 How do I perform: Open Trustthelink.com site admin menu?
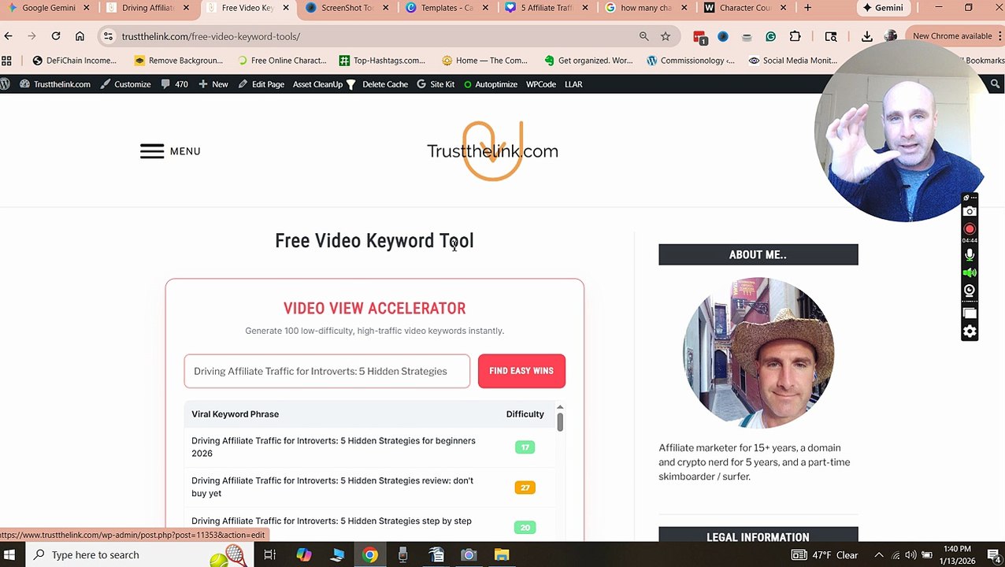55,84
